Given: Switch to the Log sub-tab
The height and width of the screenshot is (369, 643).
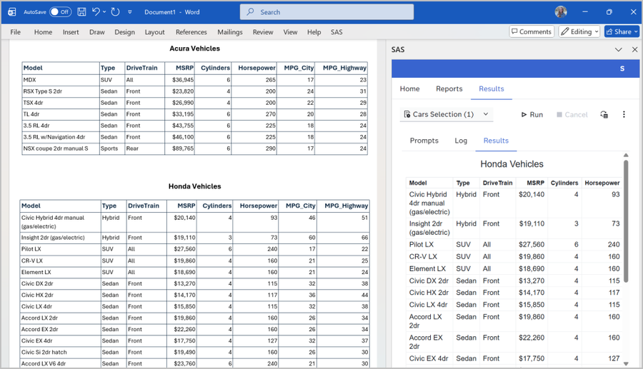Looking at the screenshot, I should pyautogui.click(x=461, y=141).
